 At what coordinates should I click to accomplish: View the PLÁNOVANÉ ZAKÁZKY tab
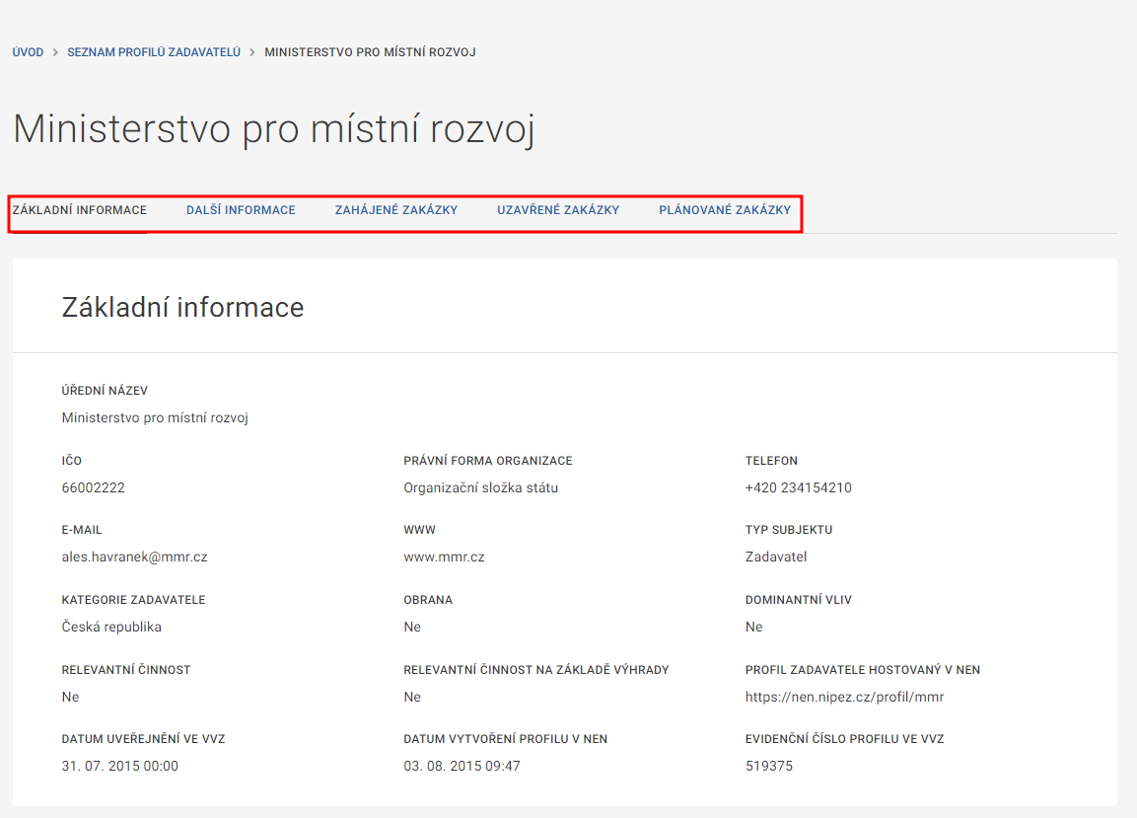pyautogui.click(x=725, y=210)
